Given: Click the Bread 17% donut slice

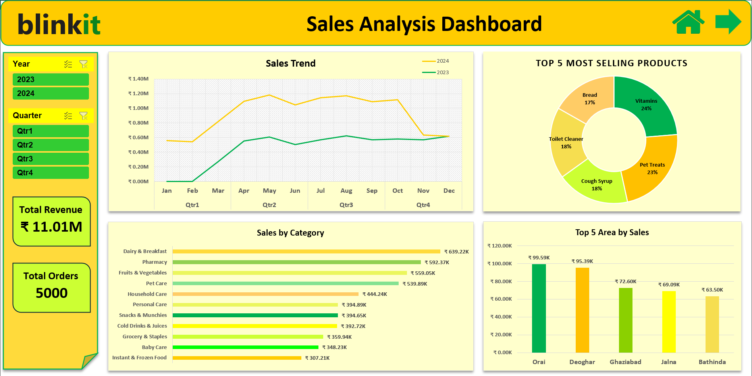Looking at the screenshot, I should coord(590,99).
